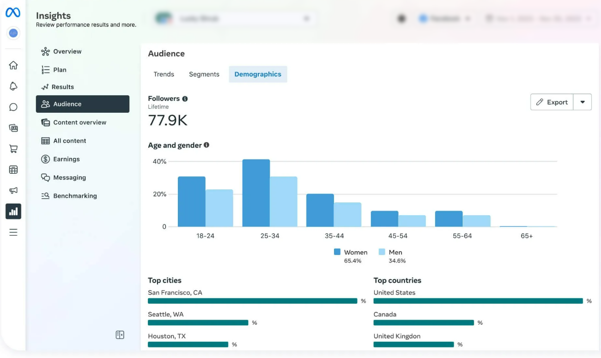Open Ads Manager via the grid icon

[13, 170]
